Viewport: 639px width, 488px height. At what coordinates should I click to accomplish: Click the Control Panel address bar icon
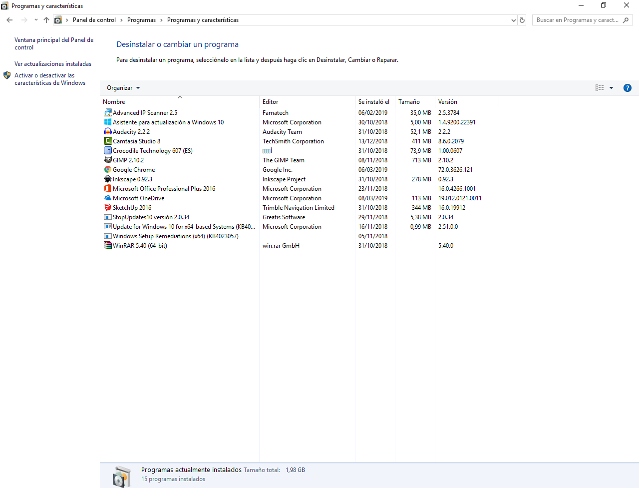[x=58, y=20]
